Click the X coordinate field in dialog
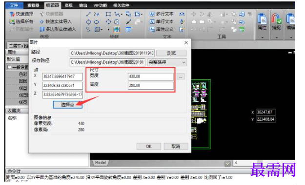 click(x=62, y=76)
